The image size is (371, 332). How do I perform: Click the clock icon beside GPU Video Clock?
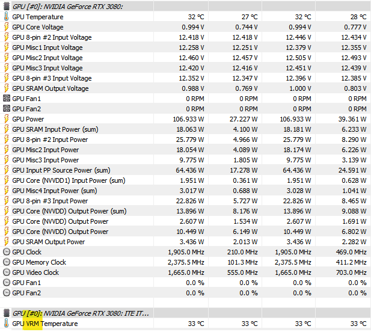[7, 272]
